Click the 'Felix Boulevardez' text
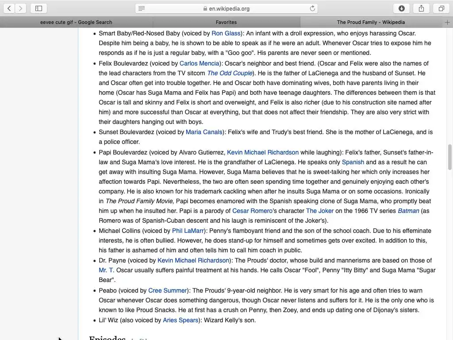Image resolution: width=453 pixels, height=340 pixels. pos(124,63)
